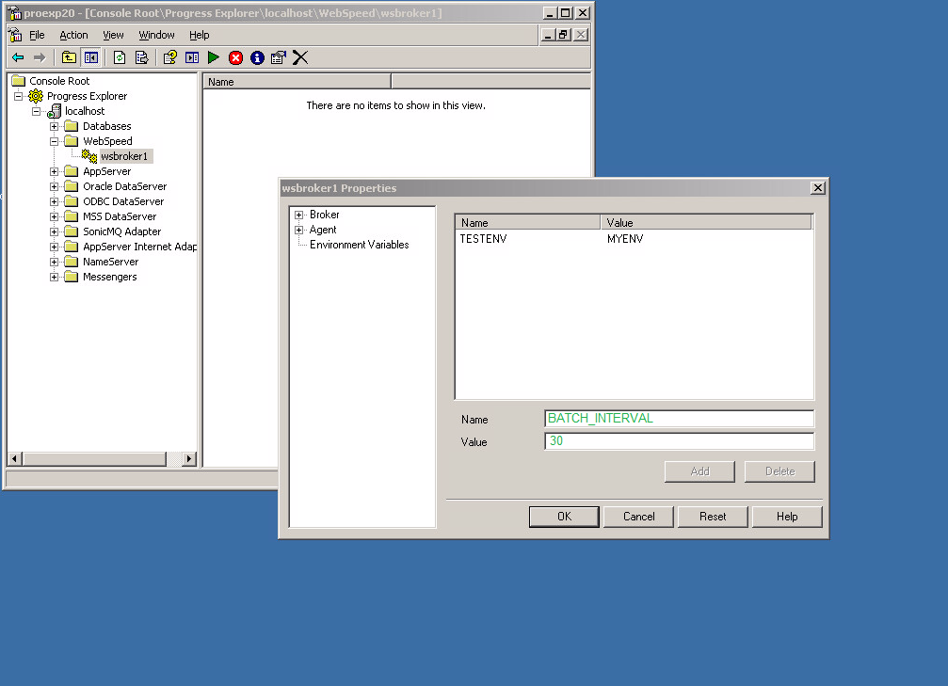Click the tree pane horizontal scrollbar thumb
Image resolution: width=948 pixels, height=686 pixels.
94,458
